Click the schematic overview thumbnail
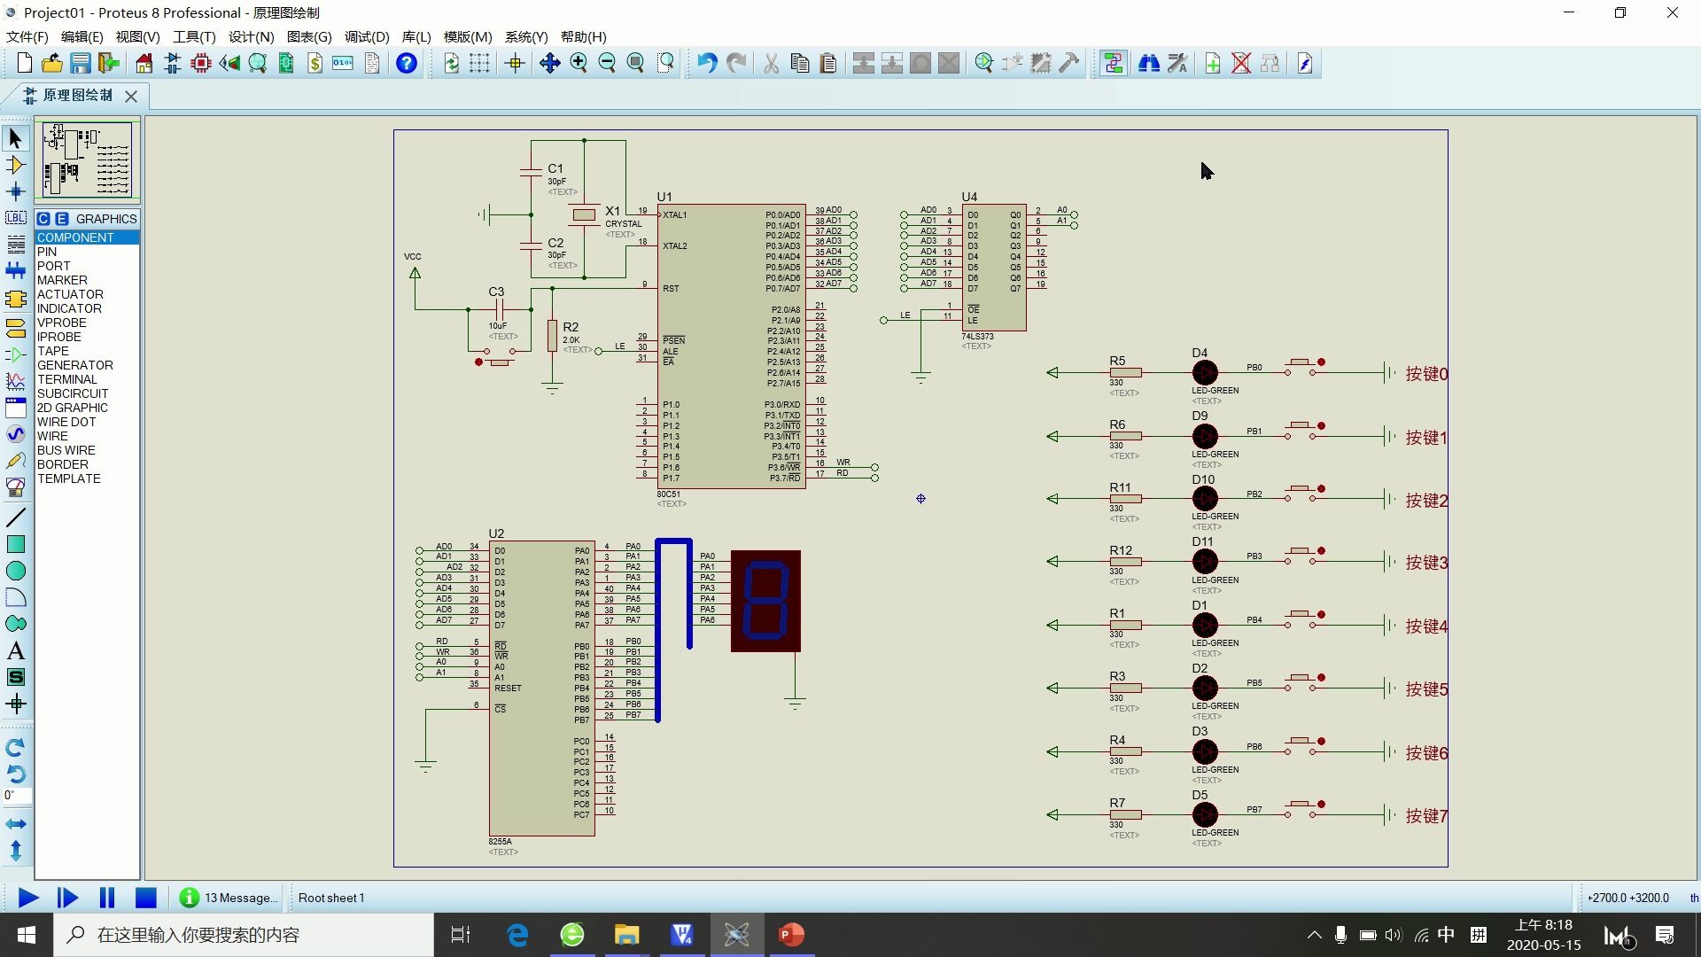 click(x=87, y=160)
